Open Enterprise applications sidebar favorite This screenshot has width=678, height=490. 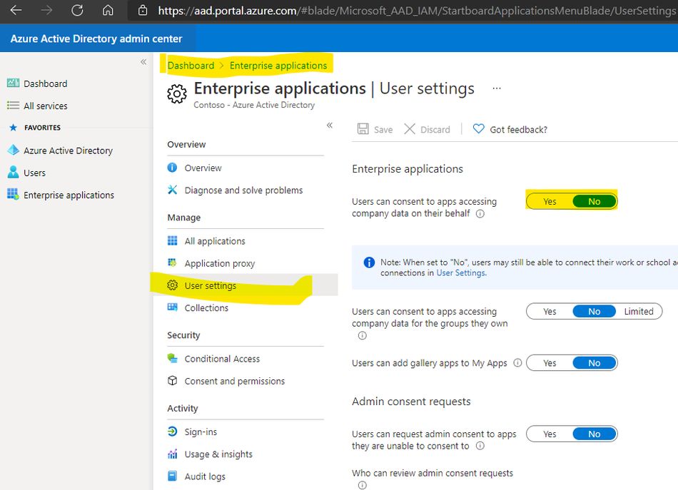pos(69,195)
